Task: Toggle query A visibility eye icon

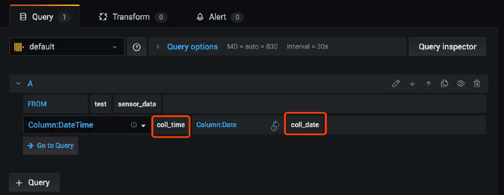Action: [461, 83]
